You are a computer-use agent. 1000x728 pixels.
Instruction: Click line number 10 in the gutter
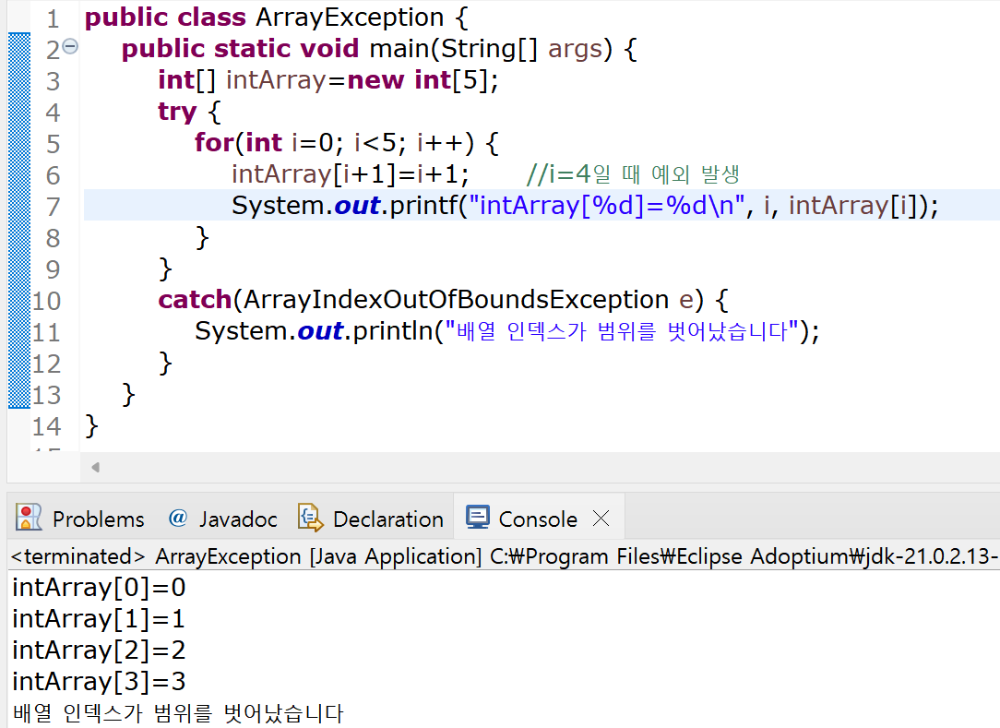[x=46, y=301]
